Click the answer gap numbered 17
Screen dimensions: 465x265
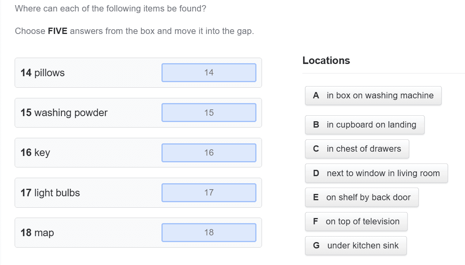(x=209, y=193)
